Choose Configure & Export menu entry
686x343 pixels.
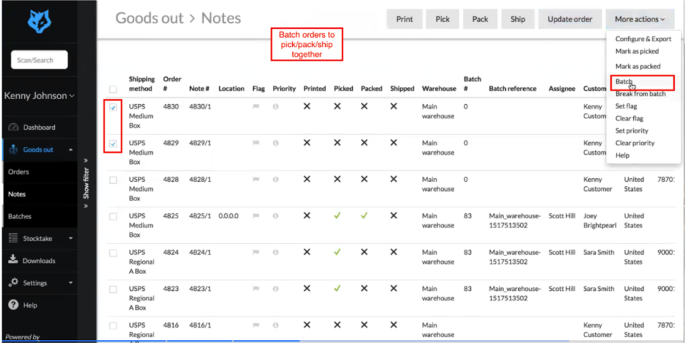click(x=643, y=39)
